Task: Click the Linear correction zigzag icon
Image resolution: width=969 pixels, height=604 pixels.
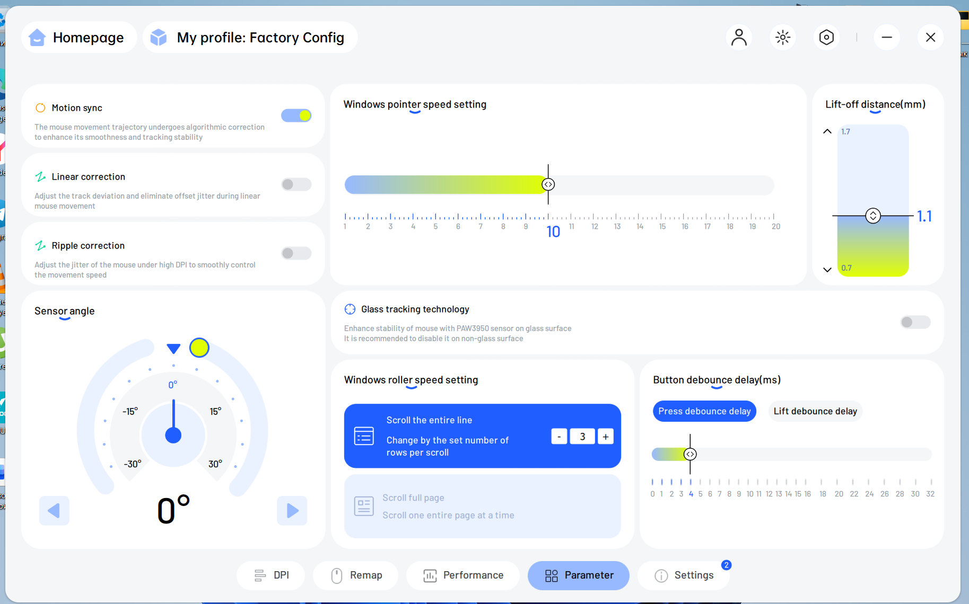Action: coord(40,177)
